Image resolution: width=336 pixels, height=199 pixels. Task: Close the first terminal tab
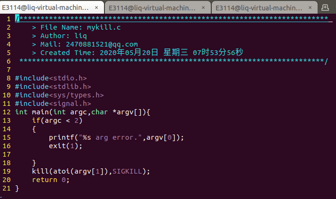(x=96, y=8)
